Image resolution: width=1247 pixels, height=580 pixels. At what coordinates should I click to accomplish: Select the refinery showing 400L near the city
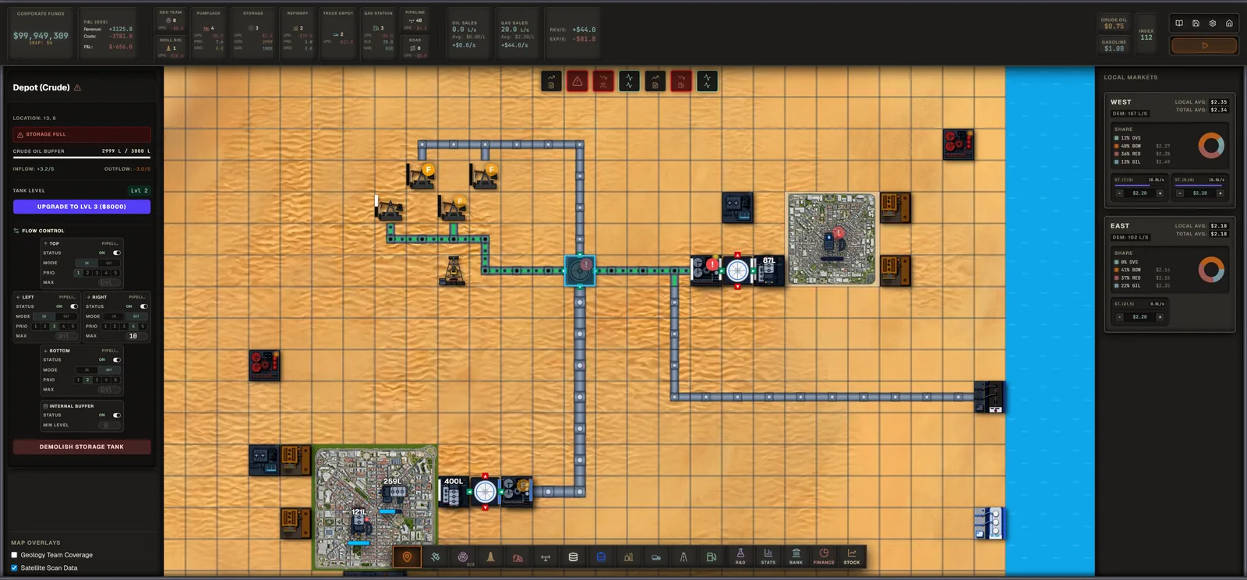(454, 491)
